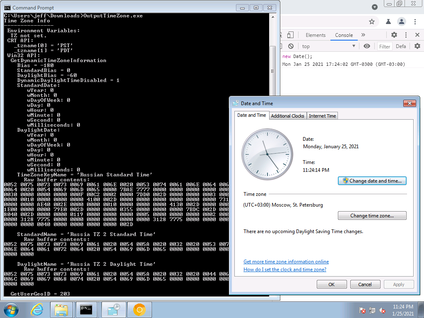This screenshot has width=424, height=318.
Task: Select the Internet Time tab
Action: (323, 116)
